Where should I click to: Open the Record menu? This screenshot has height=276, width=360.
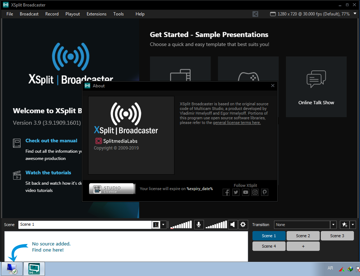pyautogui.click(x=52, y=14)
